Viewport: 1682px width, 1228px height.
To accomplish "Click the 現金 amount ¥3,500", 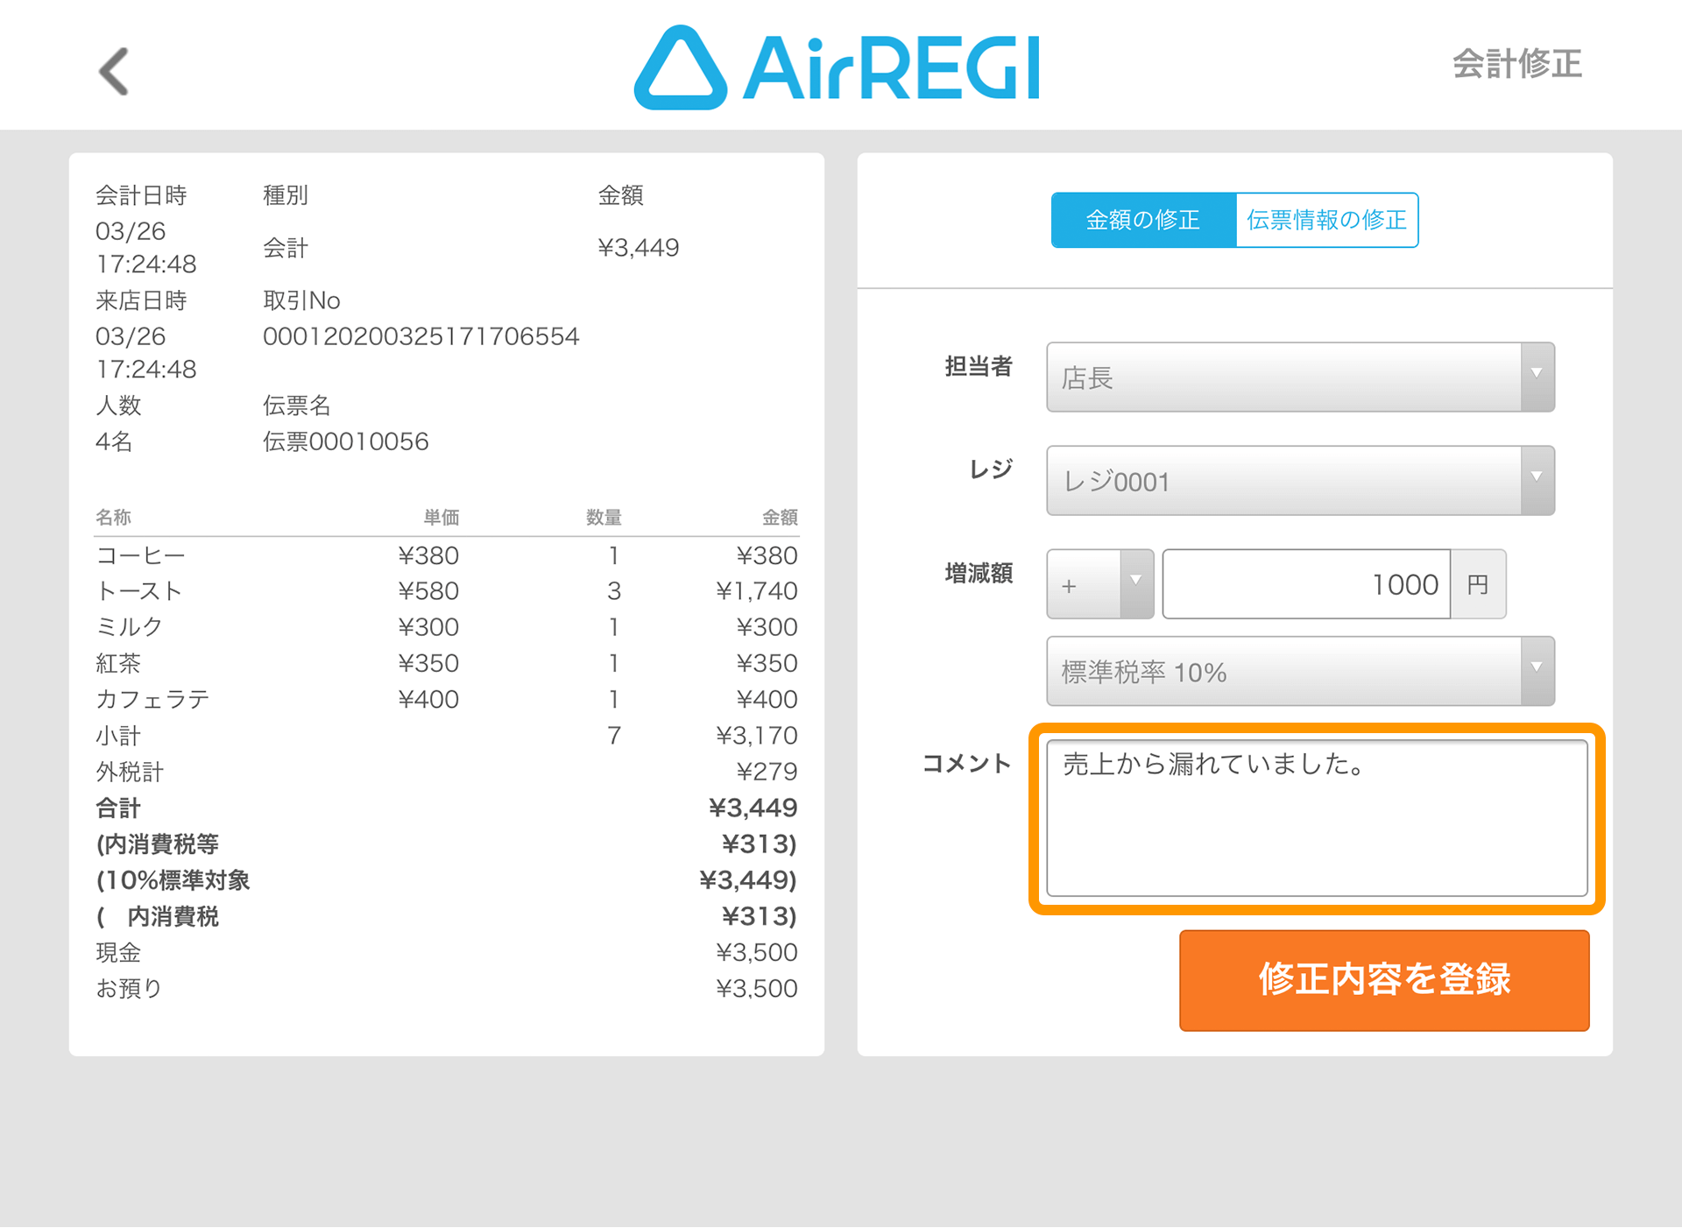I will tap(757, 952).
